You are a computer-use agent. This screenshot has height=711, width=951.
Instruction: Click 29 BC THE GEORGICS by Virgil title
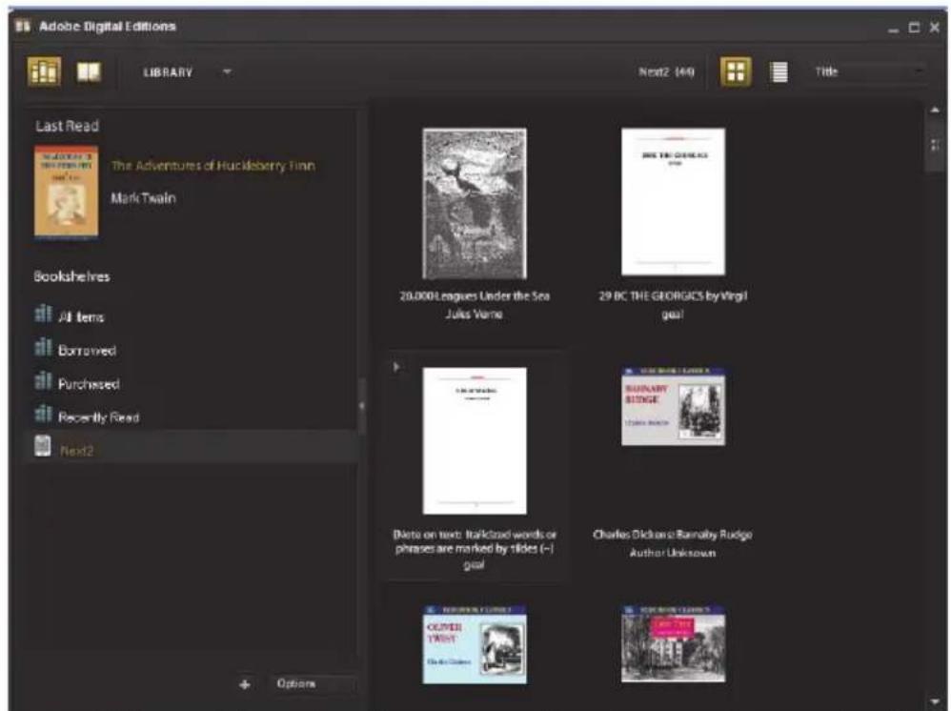click(673, 296)
